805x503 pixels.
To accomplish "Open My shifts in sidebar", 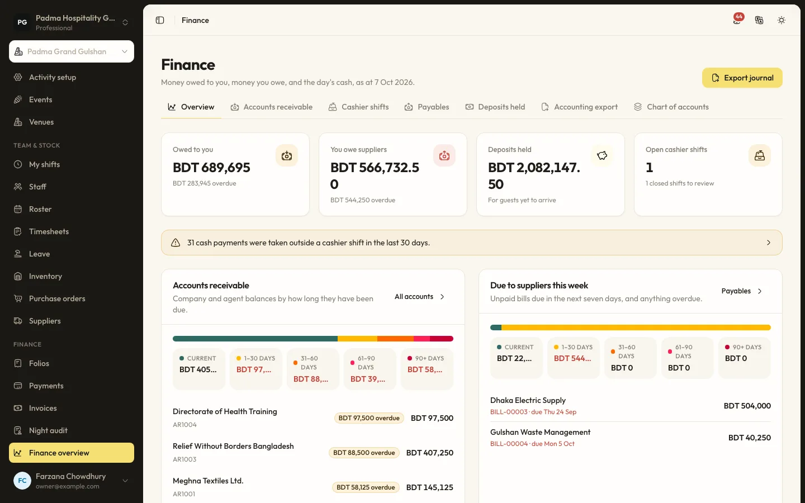I will point(72,164).
